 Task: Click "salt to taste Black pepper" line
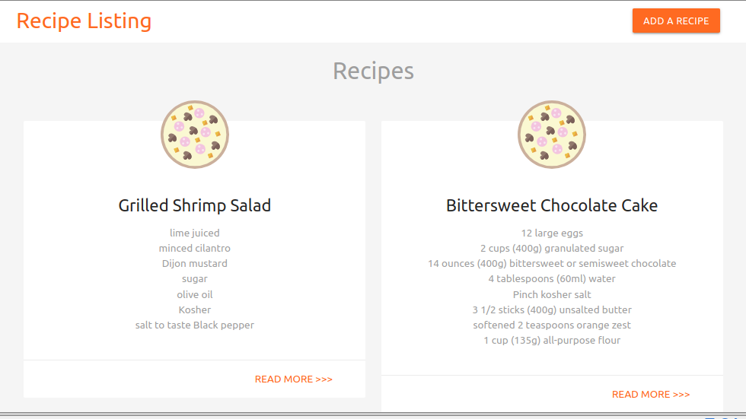click(195, 325)
